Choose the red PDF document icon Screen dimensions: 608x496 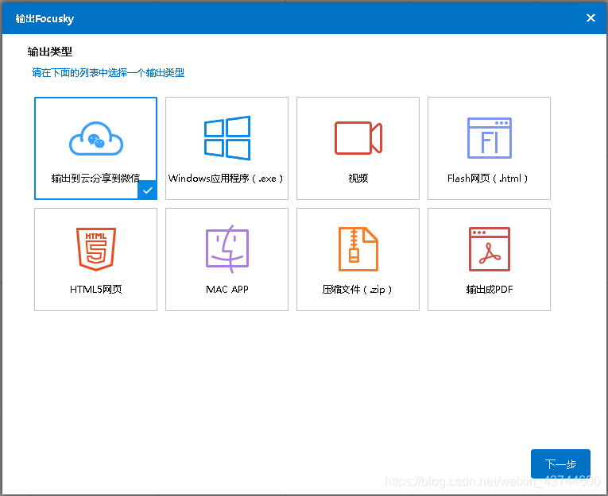(490, 249)
